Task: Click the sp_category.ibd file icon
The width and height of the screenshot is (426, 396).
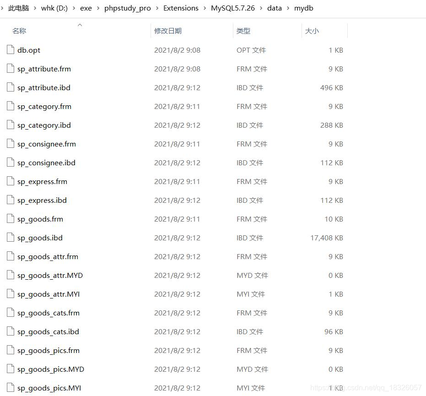Action: tap(11, 125)
